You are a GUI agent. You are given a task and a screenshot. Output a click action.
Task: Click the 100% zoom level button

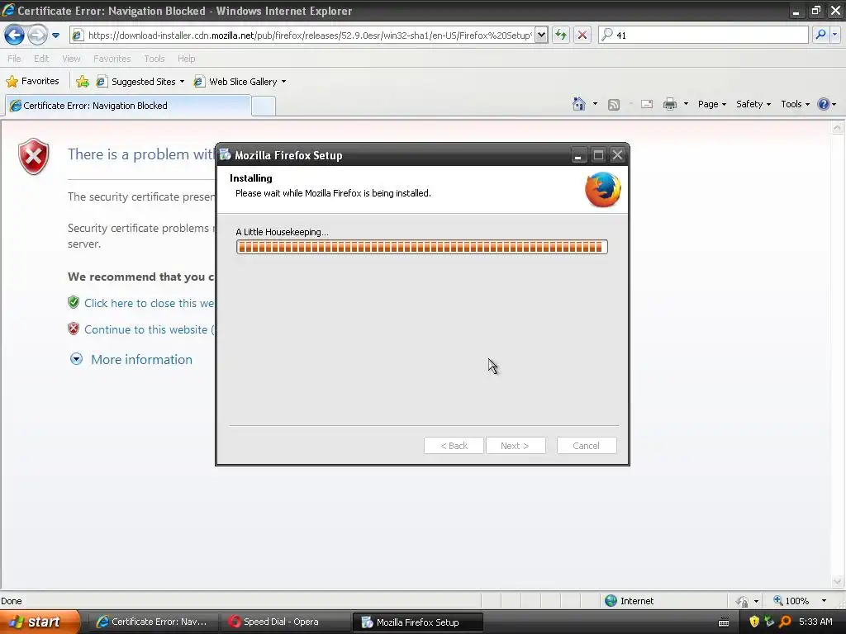coord(791,601)
